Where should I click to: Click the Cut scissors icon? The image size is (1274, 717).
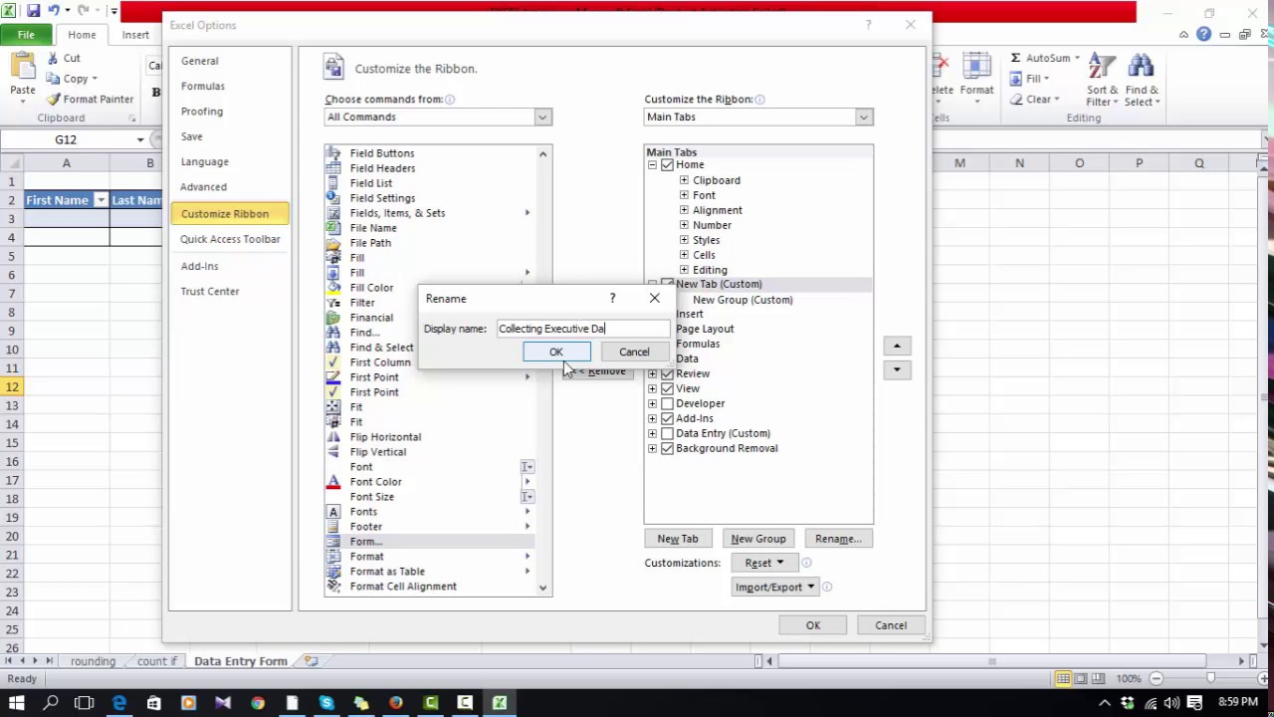point(52,59)
